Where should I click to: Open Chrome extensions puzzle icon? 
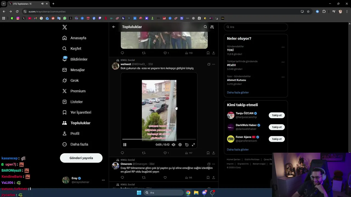point(324,11)
